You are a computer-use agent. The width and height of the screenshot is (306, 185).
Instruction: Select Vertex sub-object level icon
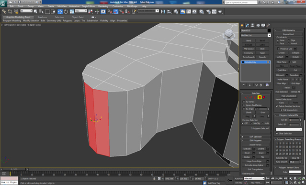pos(247,97)
